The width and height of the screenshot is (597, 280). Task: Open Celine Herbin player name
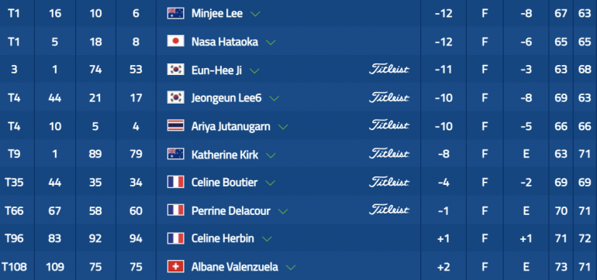tap(223, 238)
